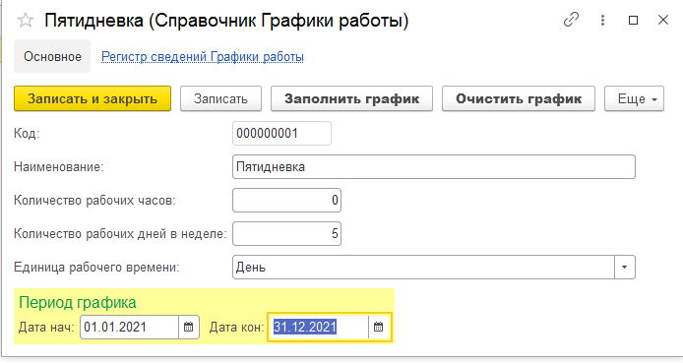Open the Еще dropdown menu
Screen dimensions: 683x363
pyautogui.click(x=634, y=98)
